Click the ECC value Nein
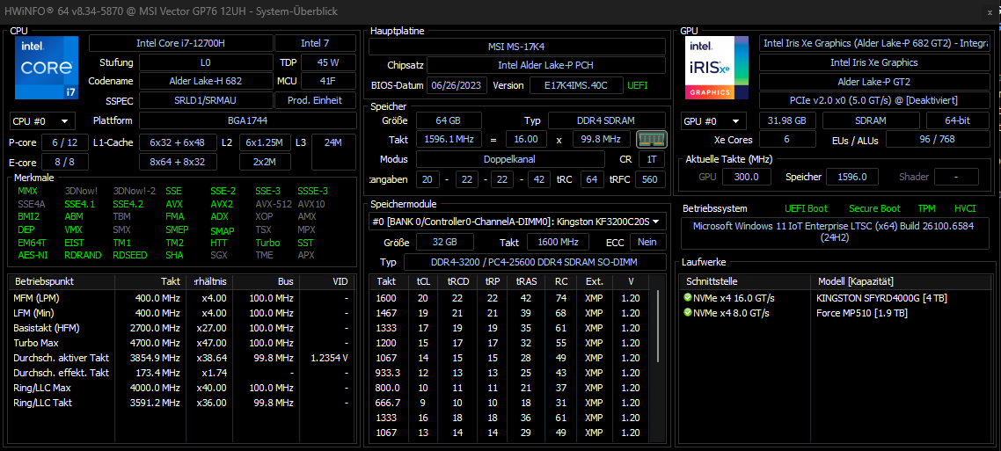Viewport: 1001px width, 451px height. (648, 242)
